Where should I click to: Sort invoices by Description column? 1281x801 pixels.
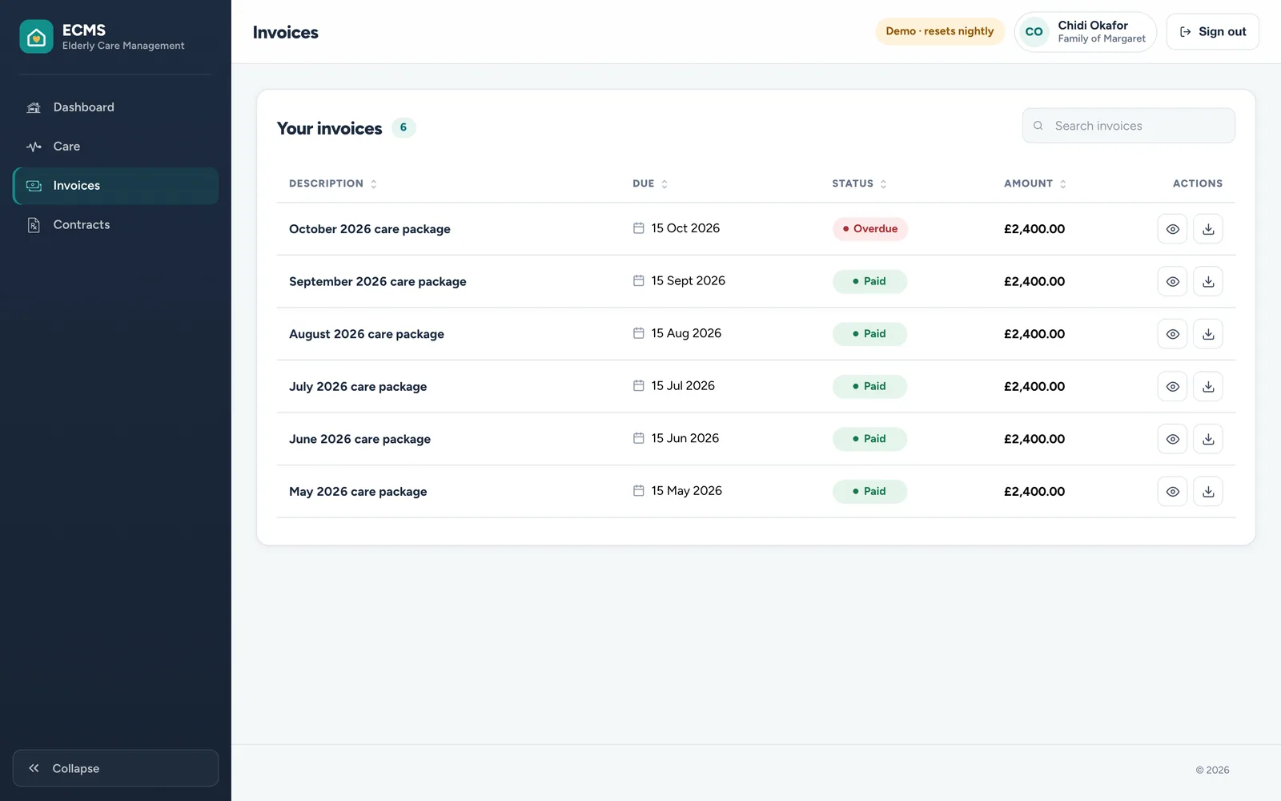click(x=333, y=183)
